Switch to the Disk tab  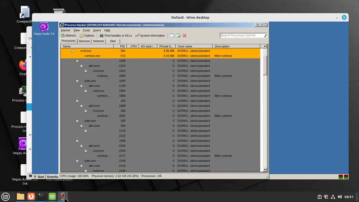click(113, 41)
